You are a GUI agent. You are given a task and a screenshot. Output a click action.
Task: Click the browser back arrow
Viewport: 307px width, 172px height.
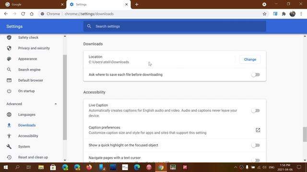click(6, 14)
